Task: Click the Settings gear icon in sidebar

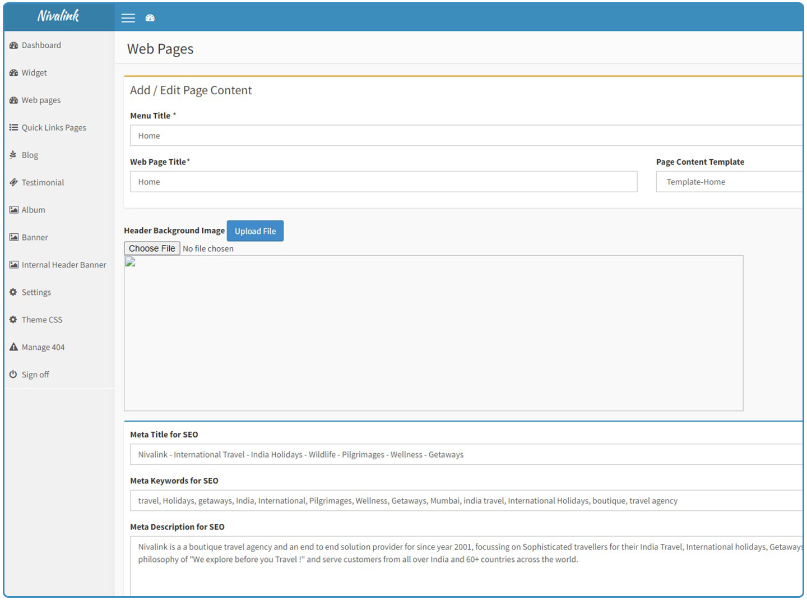Action: [x=13, y=292]
